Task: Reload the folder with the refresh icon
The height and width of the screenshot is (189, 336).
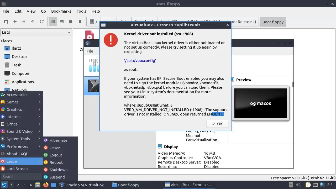Action: [42, 22]
